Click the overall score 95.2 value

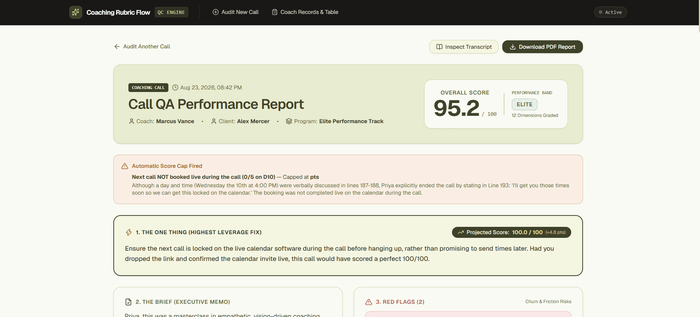[x=457, y=108]
